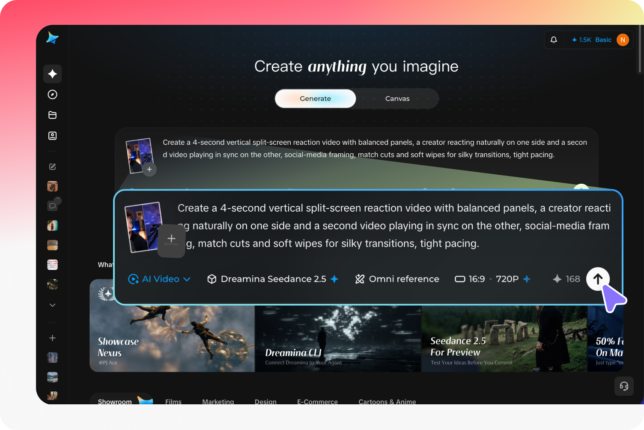Click the Dreamina logo in the sidebar

point(52,38)
